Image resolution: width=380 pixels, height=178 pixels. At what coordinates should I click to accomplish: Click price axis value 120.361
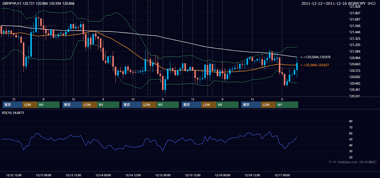point(355,90)
